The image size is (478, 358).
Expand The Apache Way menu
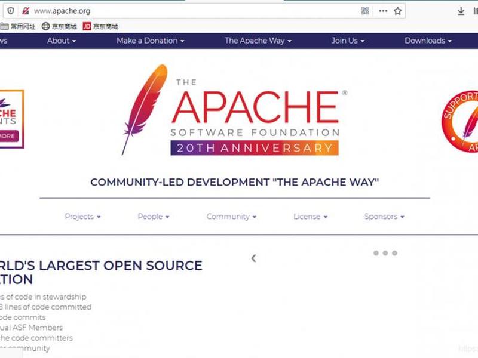click(x=258, y=41)
